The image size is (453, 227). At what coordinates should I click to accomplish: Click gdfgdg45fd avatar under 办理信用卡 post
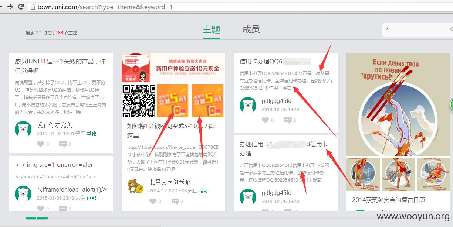coord(248,197)
